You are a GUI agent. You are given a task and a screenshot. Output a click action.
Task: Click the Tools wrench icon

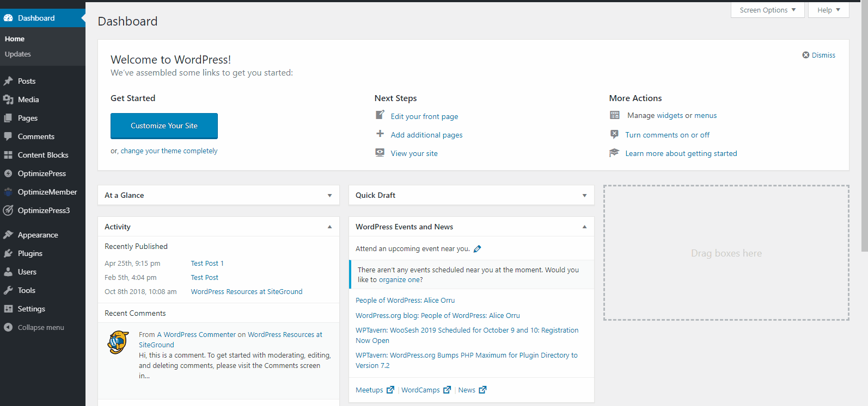(8, 290)
